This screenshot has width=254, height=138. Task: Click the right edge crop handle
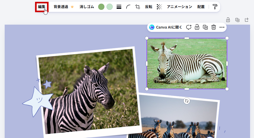click(227, 64)
